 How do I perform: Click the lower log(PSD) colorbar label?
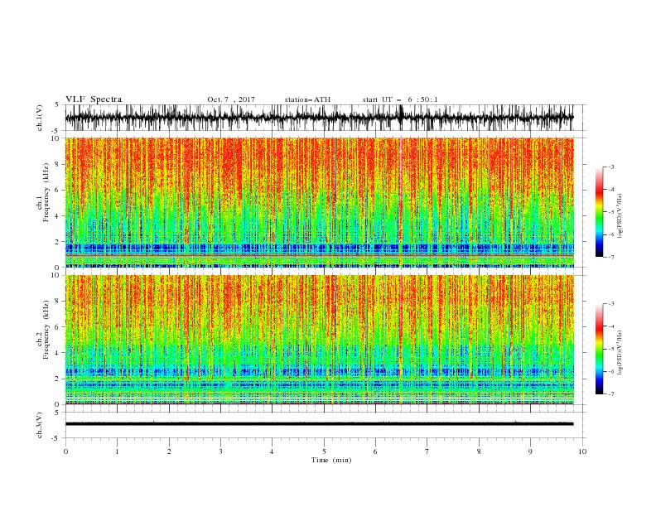point(620,353)
